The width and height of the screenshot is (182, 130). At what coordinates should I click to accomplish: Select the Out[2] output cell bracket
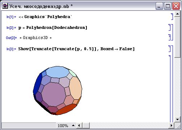pyautogui.click(x=169, y=37)
